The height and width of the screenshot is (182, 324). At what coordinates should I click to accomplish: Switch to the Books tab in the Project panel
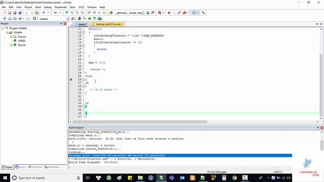click(20, 167)
